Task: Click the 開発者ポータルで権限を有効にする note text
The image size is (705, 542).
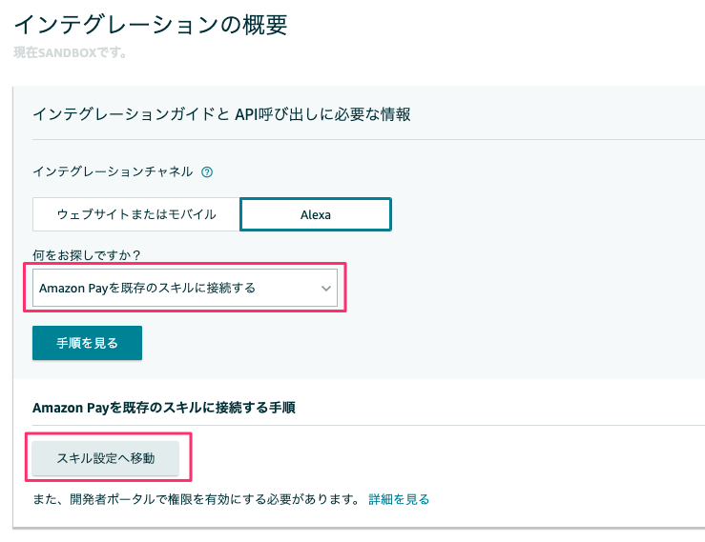Action: pos(196,499)
